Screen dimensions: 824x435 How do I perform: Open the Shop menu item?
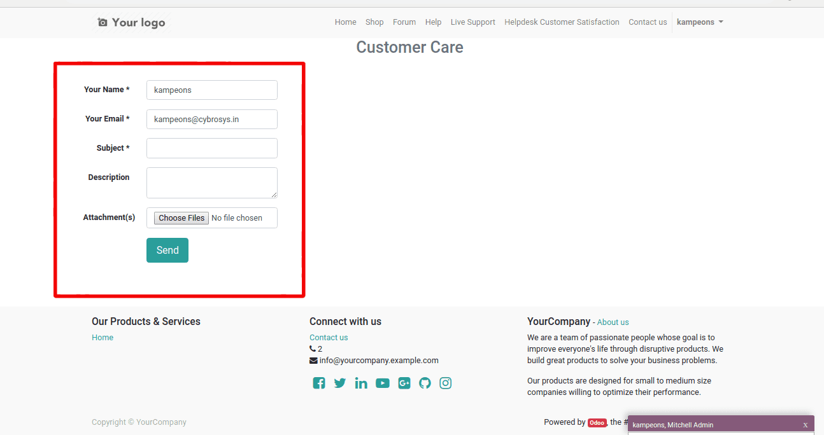click(x=374, y=22)
